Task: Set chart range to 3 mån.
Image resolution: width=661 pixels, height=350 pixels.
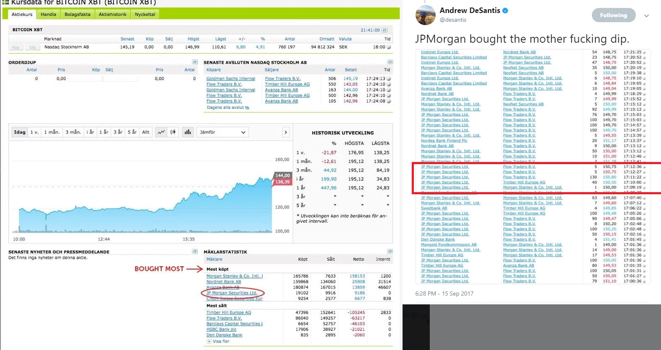Action: (73, 132)
